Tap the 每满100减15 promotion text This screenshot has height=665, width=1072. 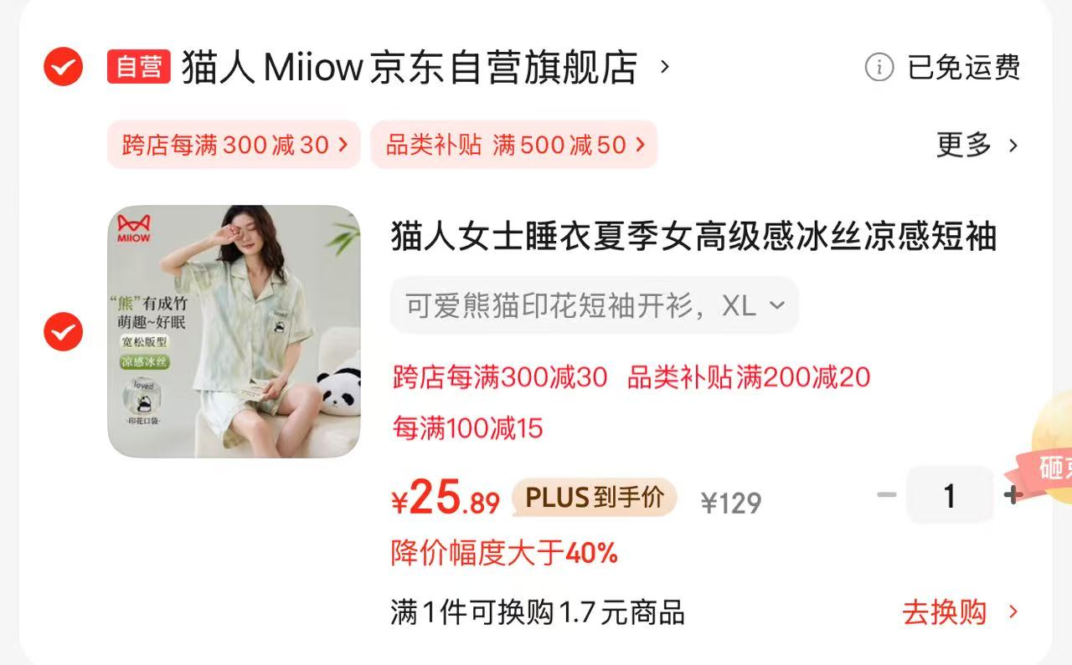click(x=467, y=428)
